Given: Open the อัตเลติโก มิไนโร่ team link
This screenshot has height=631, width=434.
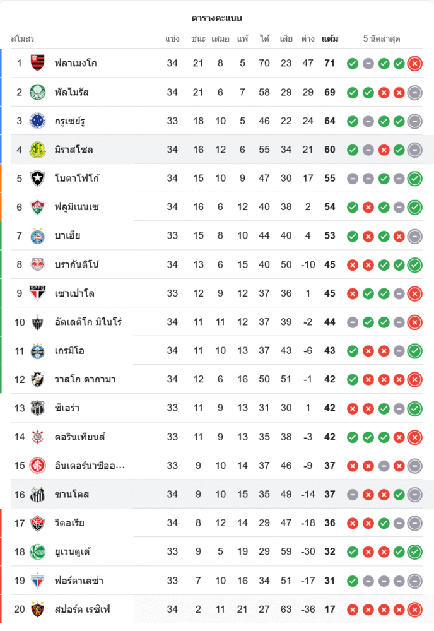Looking at the screenshot, I should 88,322.
